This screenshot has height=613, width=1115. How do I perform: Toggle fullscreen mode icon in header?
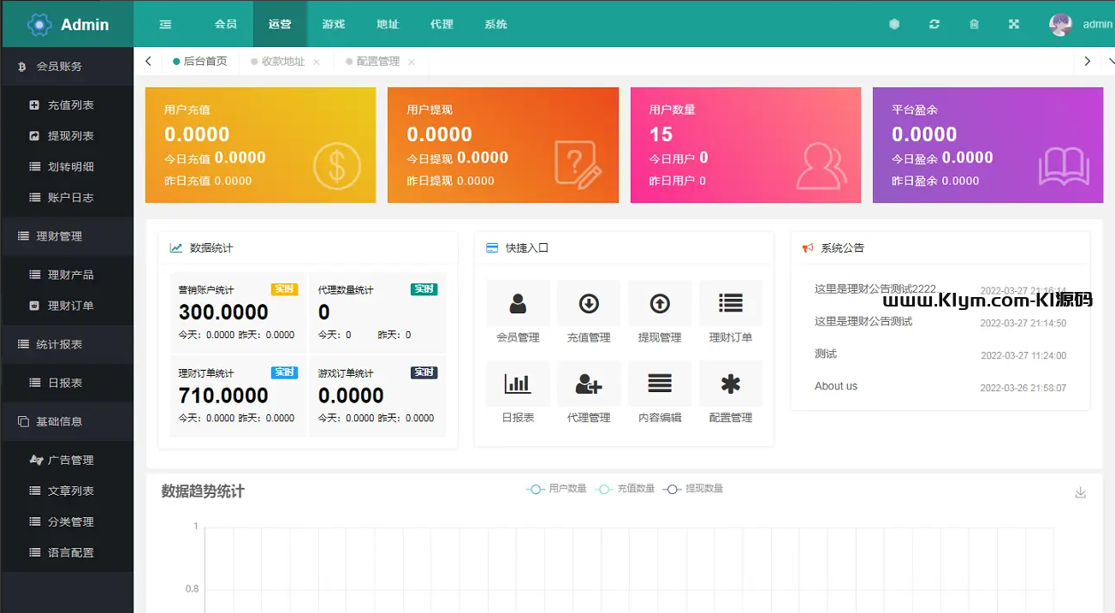point(1014,24)
